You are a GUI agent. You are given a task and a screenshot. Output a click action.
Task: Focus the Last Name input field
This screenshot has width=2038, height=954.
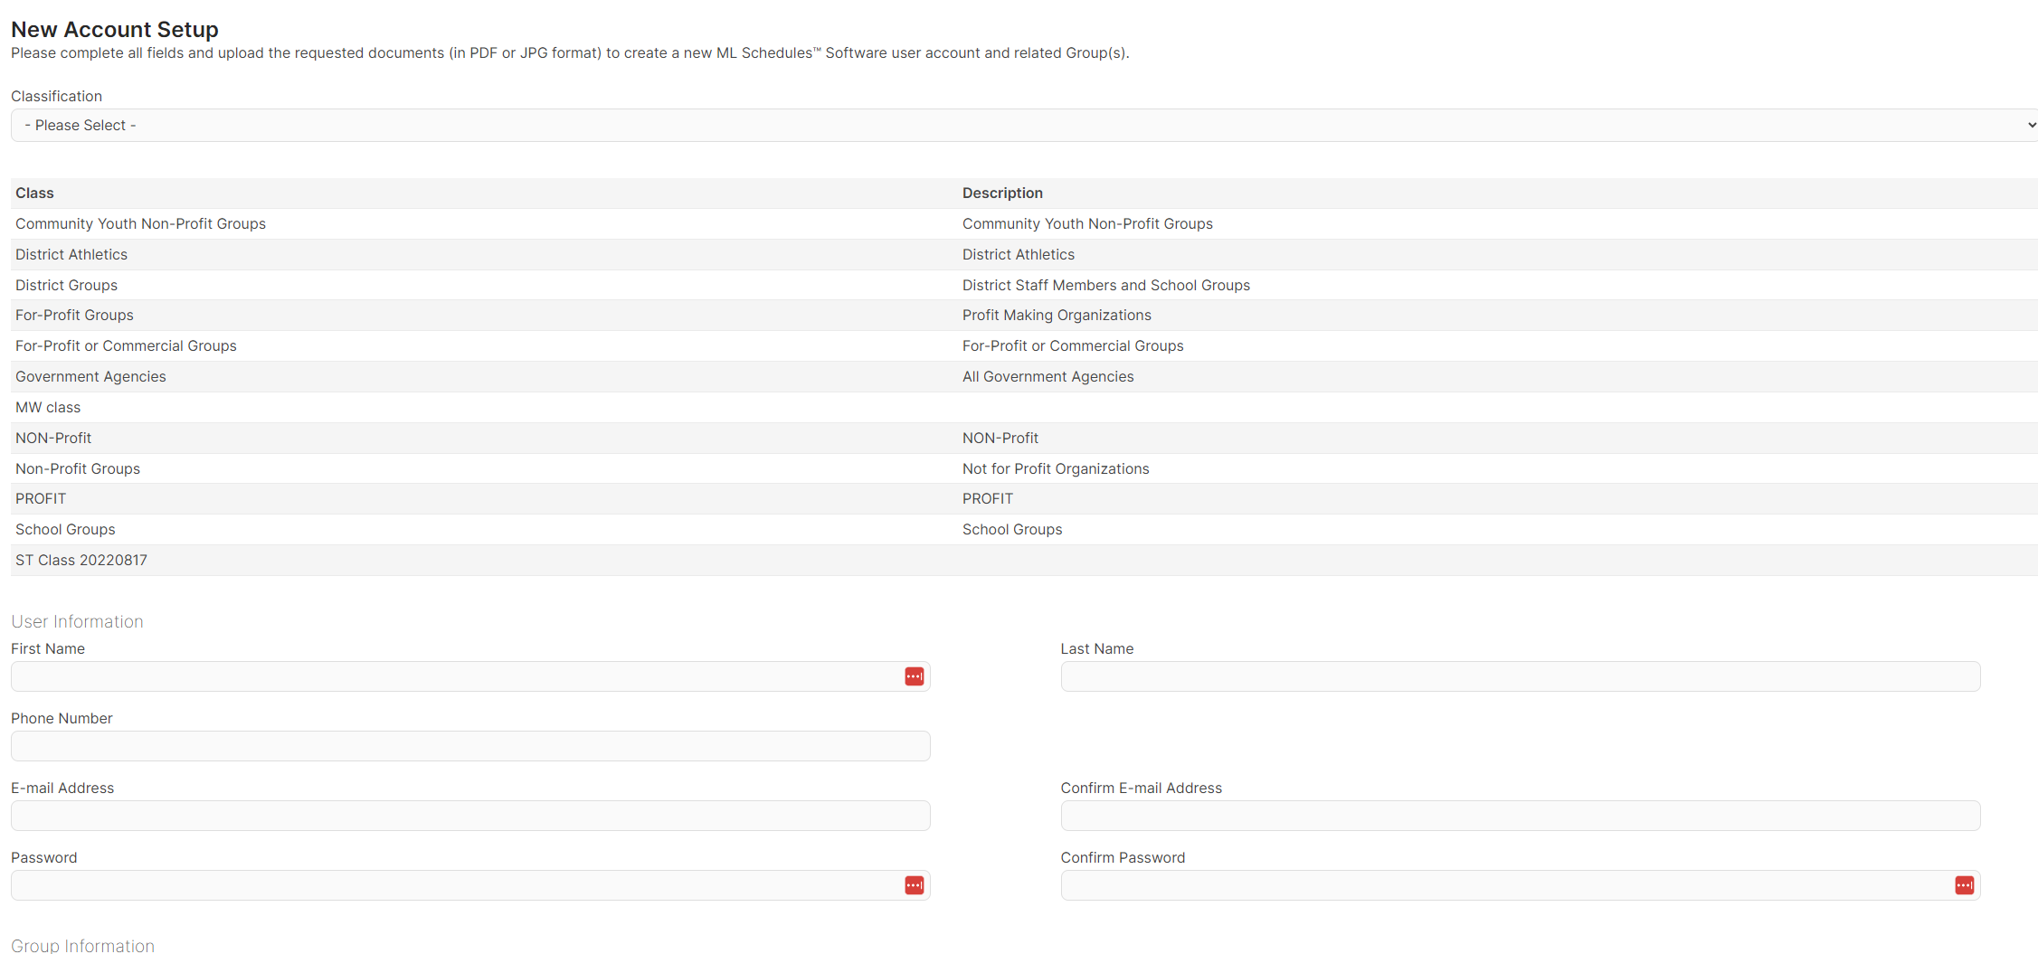pyautogui.click(x=1521, y=676)
